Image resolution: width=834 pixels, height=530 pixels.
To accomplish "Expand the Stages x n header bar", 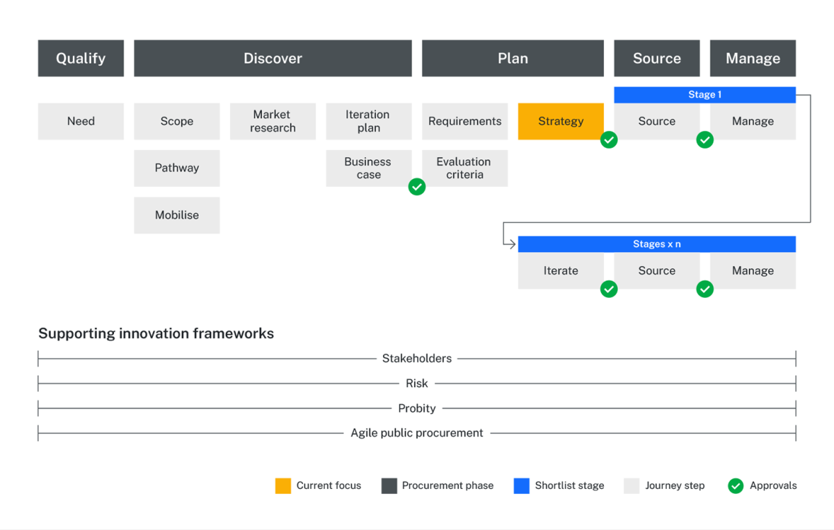I will (656, 244).
